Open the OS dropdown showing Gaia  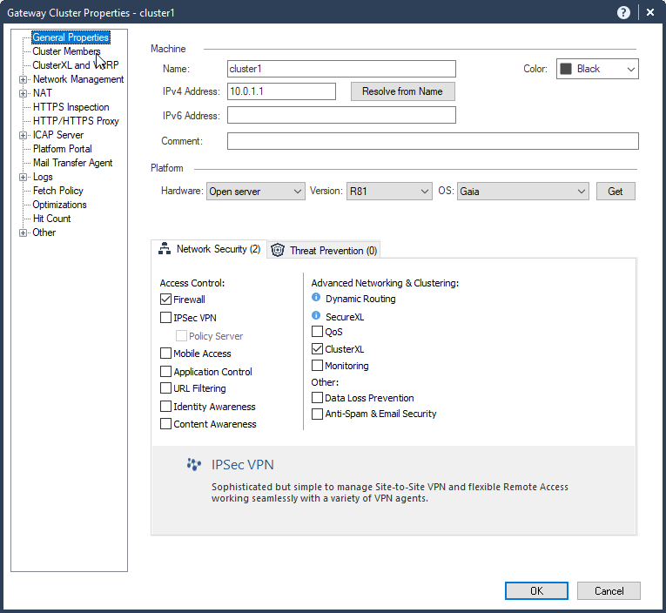(x=523, y=192)
